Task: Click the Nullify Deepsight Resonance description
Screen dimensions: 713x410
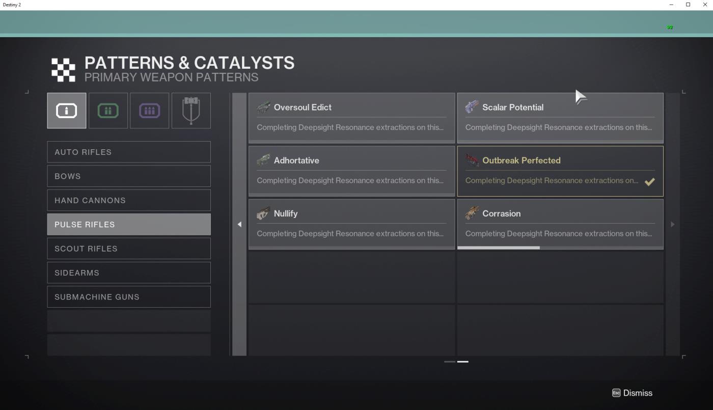Action: point(350,234)
